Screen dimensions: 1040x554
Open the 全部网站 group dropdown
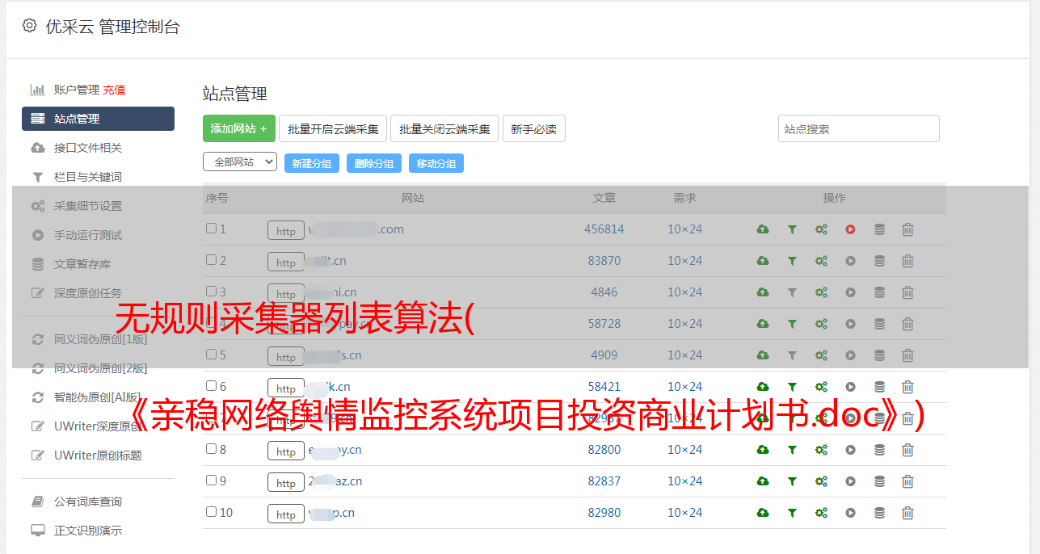pos(240,162)
